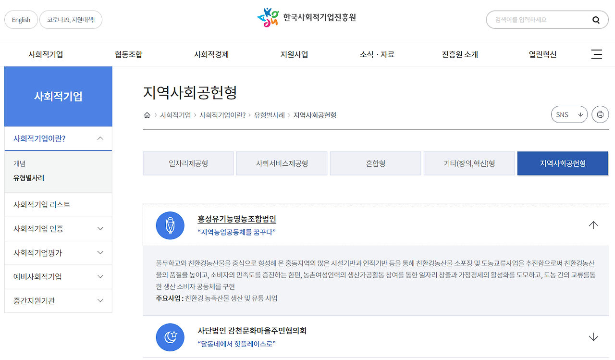
Task: Collapse the 사회적기업이란? sidebar section
Action: click(x=58, y=138)
